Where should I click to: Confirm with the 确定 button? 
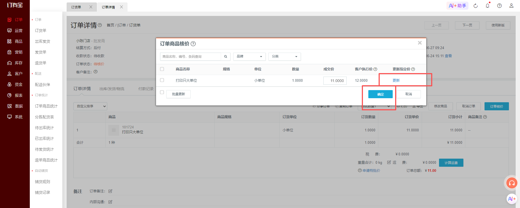click(380, 94)
